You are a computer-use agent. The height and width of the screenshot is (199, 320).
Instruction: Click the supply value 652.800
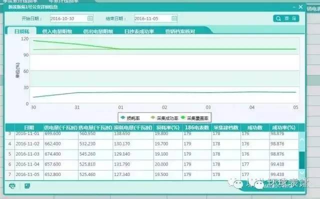52,174
